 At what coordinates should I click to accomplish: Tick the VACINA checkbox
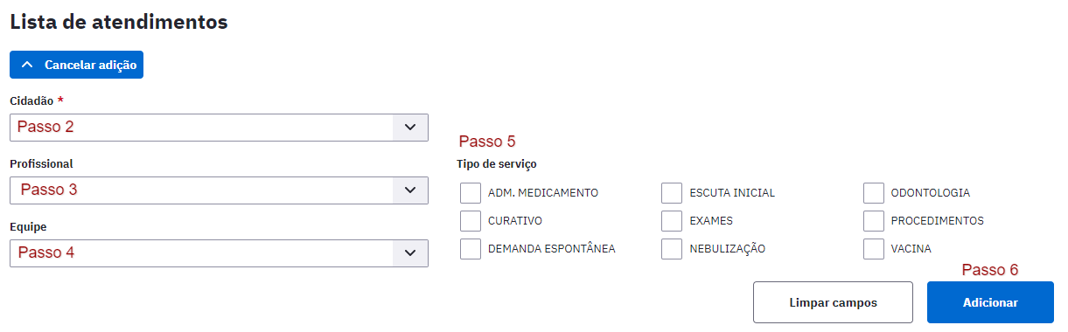pyautogui.click(x=874, y=249)
